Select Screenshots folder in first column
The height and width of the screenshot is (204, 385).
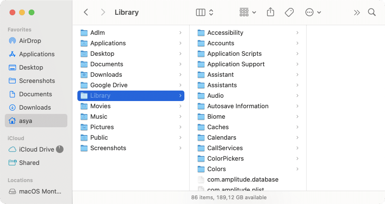131,148
